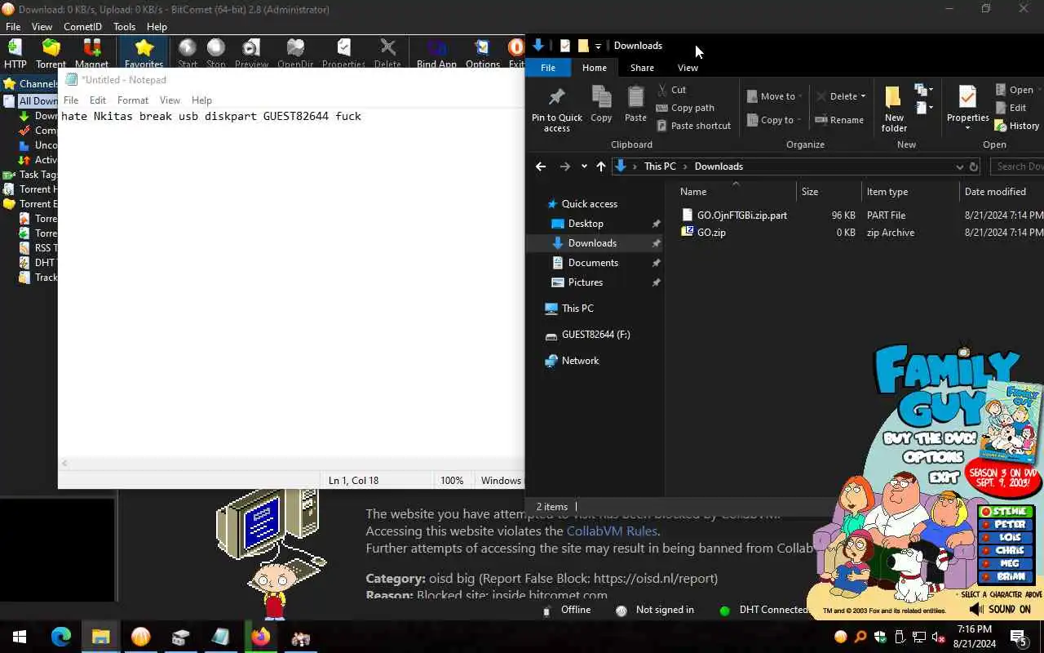Click the HTTP download icon in BitComet
The height and width of the screenshot is (653, 1044).
coord(15,54)
